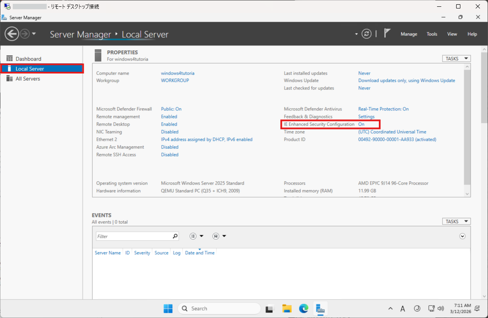Open the Properties TASKS dropdown

pyautogui.click(x=456, y=59)
